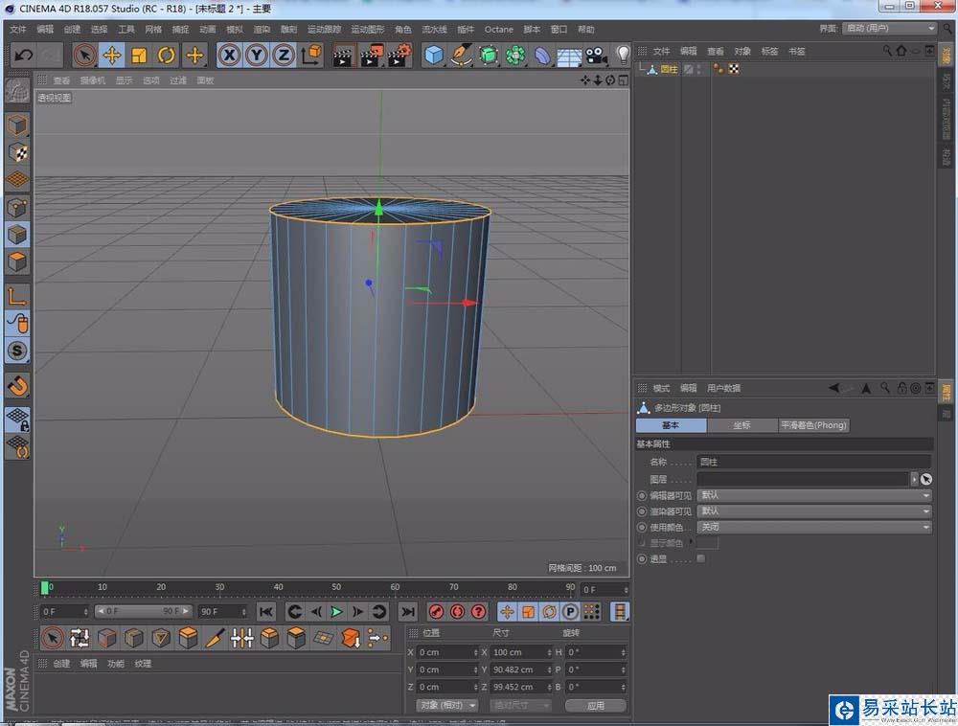Select the Knife tool icon
The width and height of the screenshot is (958, 726).
pyautogui.click(x=216, y=638)
